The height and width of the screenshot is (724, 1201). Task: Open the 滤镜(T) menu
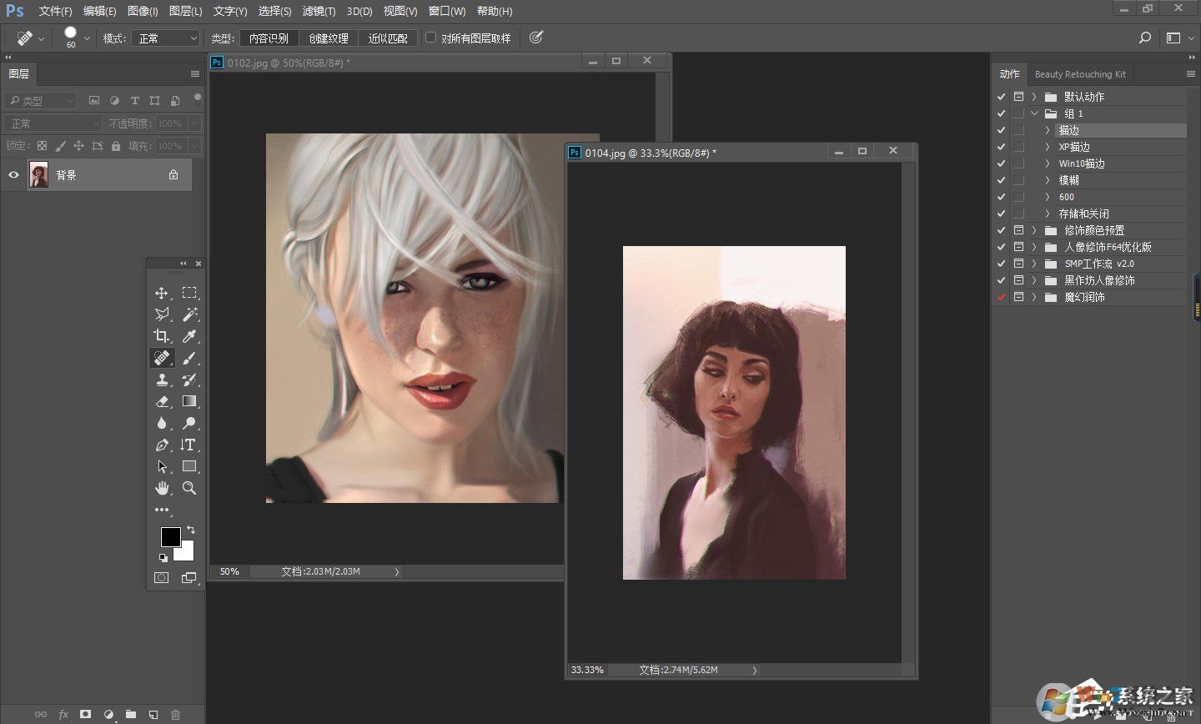pyautogui.click(x=319, y=11)
